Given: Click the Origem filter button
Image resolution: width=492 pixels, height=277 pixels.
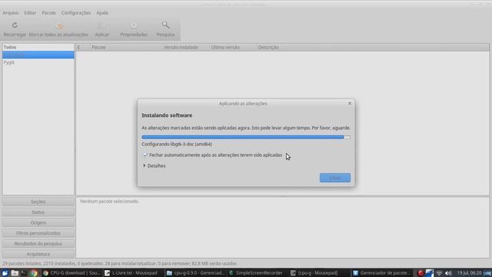Looking at the screenshot, I should (38, 222).
